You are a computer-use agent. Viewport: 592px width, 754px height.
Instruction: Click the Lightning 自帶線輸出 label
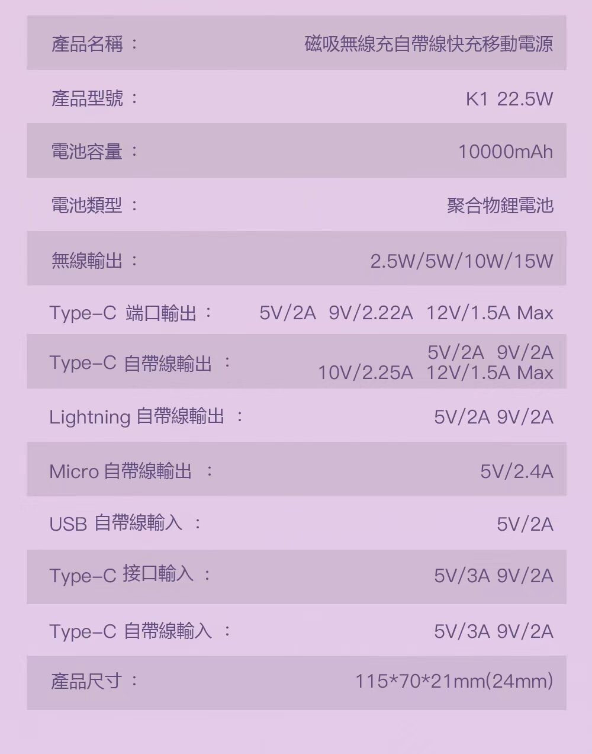click(137, 417)
